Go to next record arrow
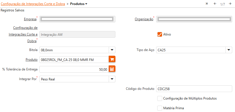 click(x=230, y=4)
